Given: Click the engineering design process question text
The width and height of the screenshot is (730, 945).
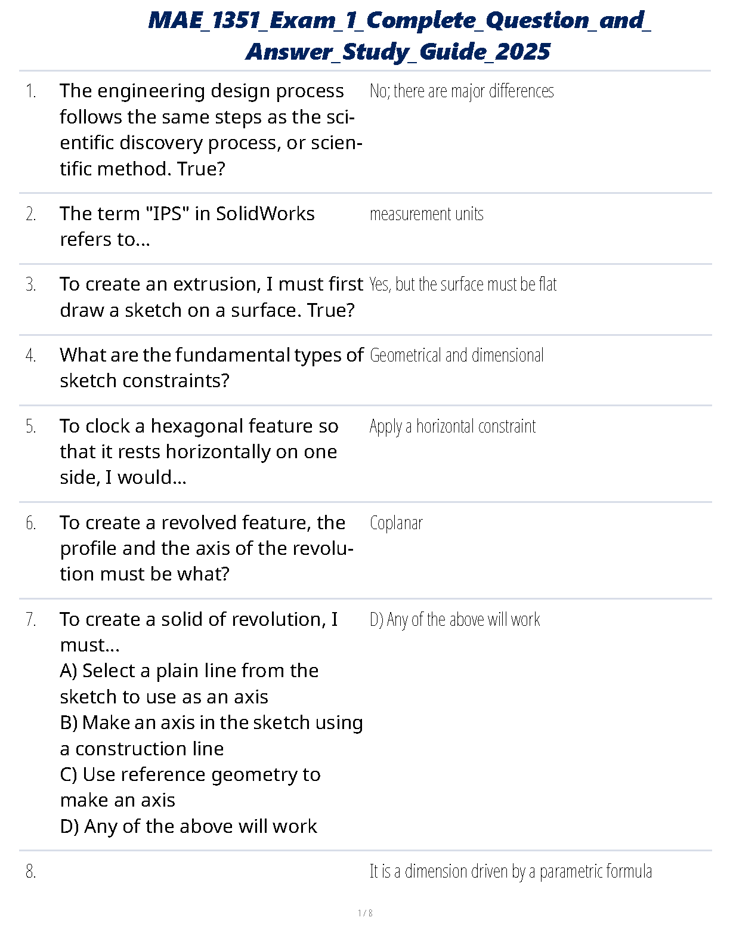Looking at the screenshot, I should pyautogui.click(x=211, y=129).
